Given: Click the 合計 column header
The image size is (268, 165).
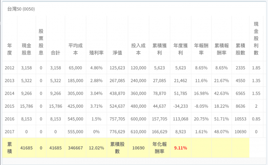Looking at the screenshot, I should point(55,53).
